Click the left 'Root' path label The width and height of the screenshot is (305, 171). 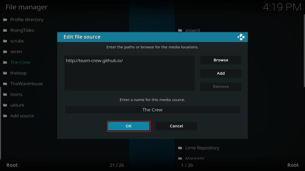point(12,165)
